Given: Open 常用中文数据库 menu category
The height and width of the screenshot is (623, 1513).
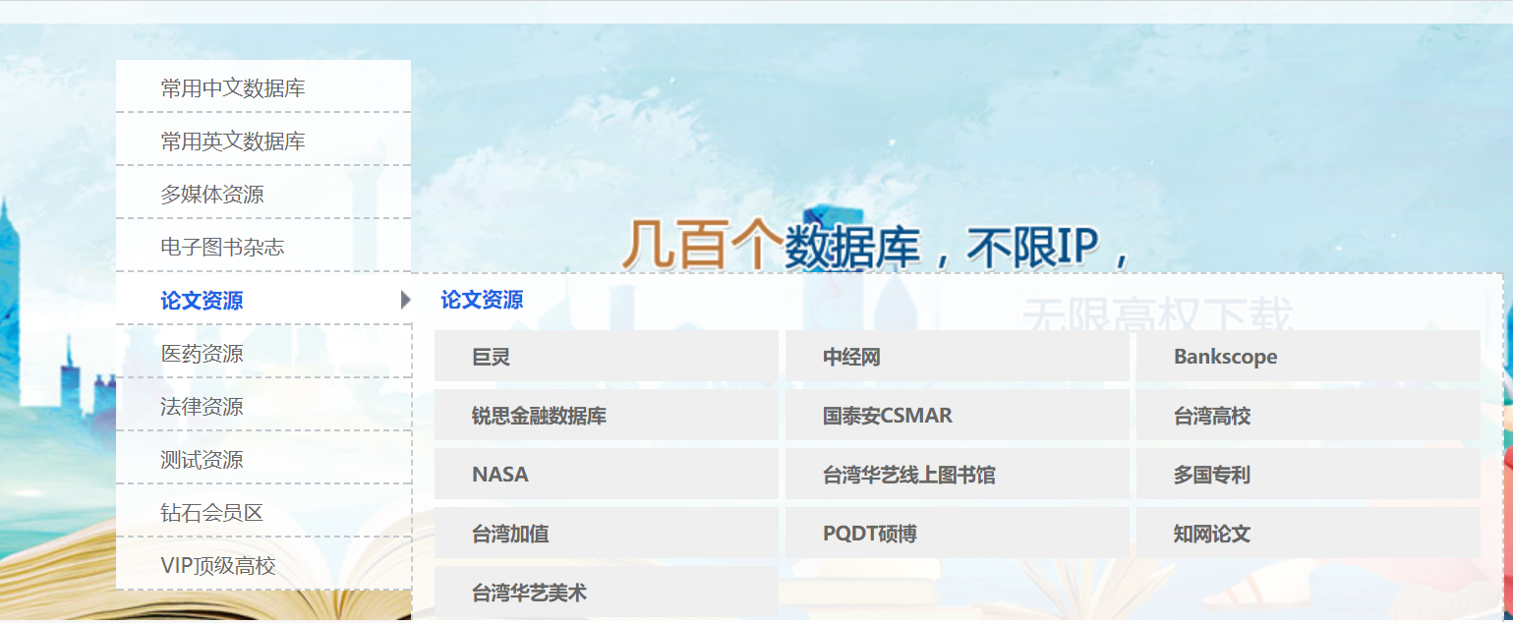Looking at the screenshot, I should [263, 87].
